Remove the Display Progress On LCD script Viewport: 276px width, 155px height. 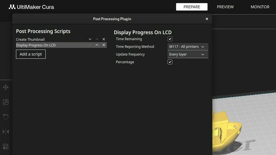pyautogui.click(x=104, y=45)
